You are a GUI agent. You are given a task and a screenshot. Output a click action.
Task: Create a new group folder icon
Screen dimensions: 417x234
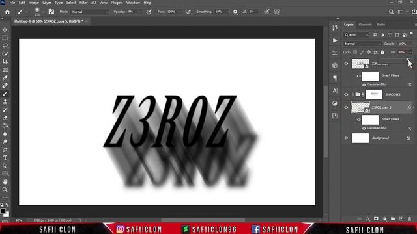tap(393, 219)
